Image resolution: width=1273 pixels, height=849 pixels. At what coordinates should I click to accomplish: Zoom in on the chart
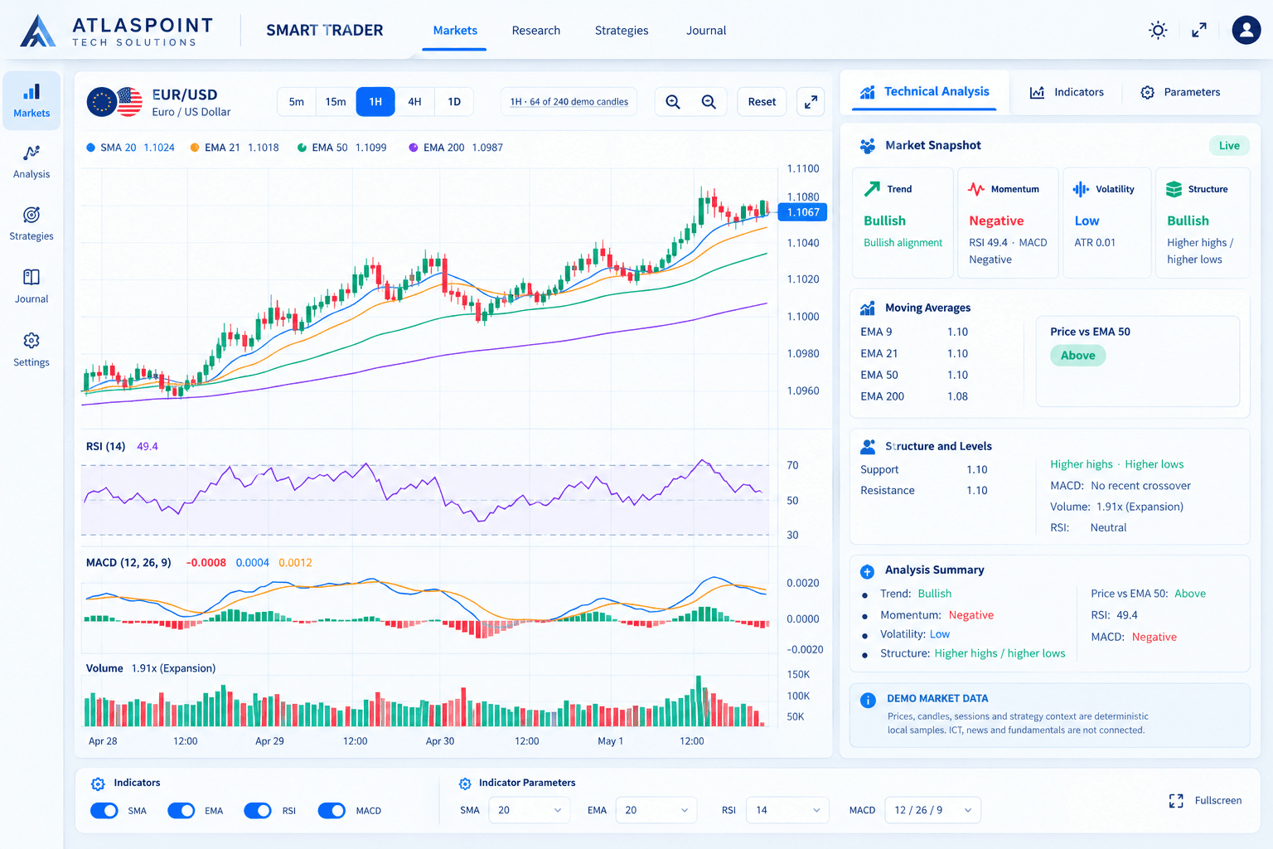(x=673, y=102)
